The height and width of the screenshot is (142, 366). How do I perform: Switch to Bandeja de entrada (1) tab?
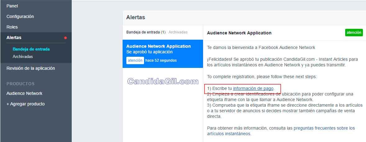click(146, 32)
